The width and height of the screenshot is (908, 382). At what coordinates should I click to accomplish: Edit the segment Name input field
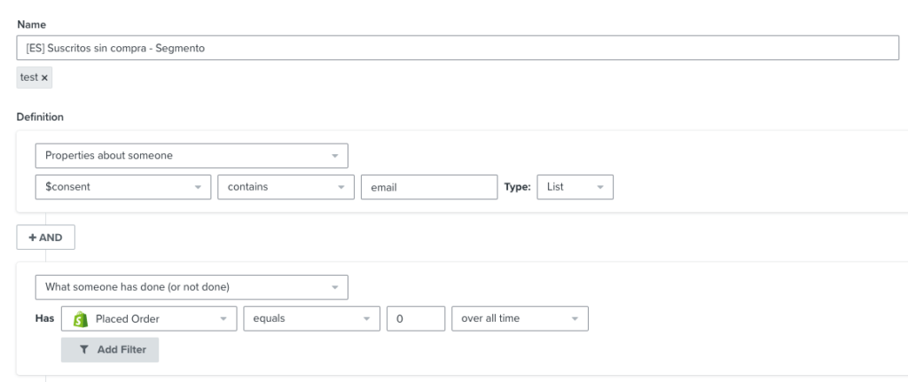tap(458, 48)
